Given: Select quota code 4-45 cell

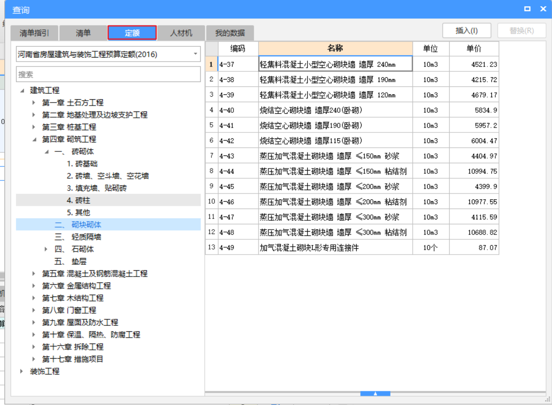Looking at the screenshot, I should click(238, 187).
